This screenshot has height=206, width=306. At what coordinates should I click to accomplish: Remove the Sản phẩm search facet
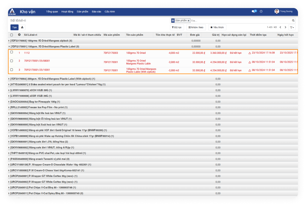(189, 21)
